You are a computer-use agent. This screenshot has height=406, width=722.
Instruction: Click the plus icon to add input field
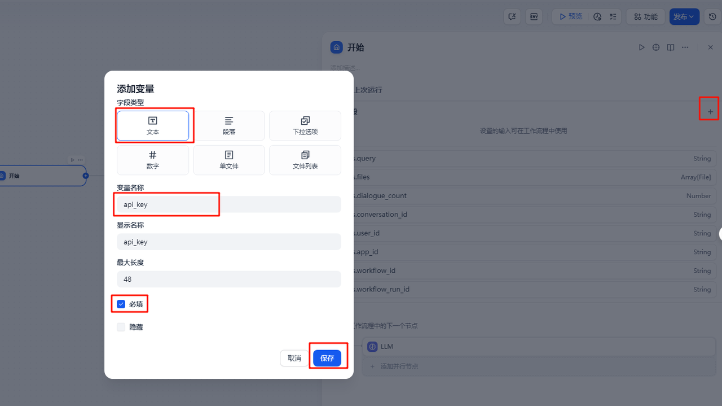click(710, 112)
